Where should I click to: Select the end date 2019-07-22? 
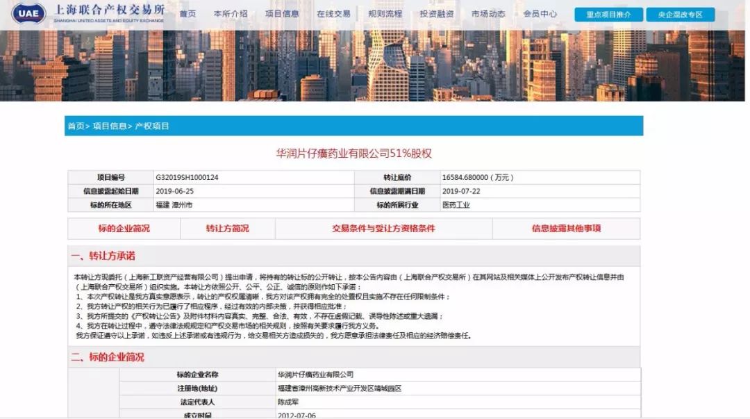[x=461, y=191]
